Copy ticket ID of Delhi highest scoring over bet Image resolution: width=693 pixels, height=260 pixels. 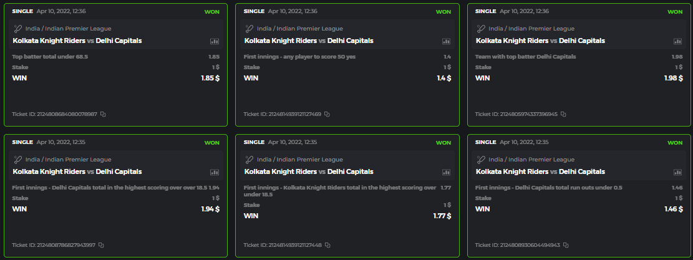click(x=102, y=245)
